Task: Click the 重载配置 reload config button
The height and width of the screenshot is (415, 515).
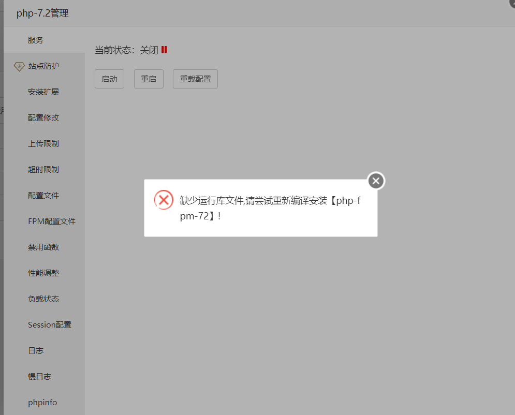Action: point(196,79)
